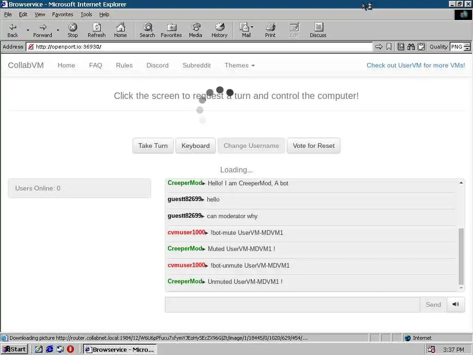Expand the Mail dropdown arrow
Screen dimensions: 473x355
pos(252,27)
